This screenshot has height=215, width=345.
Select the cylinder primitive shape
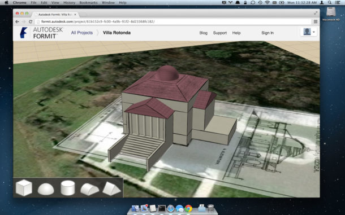[68, 188]
